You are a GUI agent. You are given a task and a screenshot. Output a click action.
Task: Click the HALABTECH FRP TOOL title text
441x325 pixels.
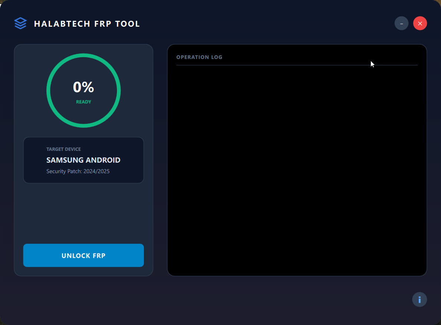(x=88, y=23)
